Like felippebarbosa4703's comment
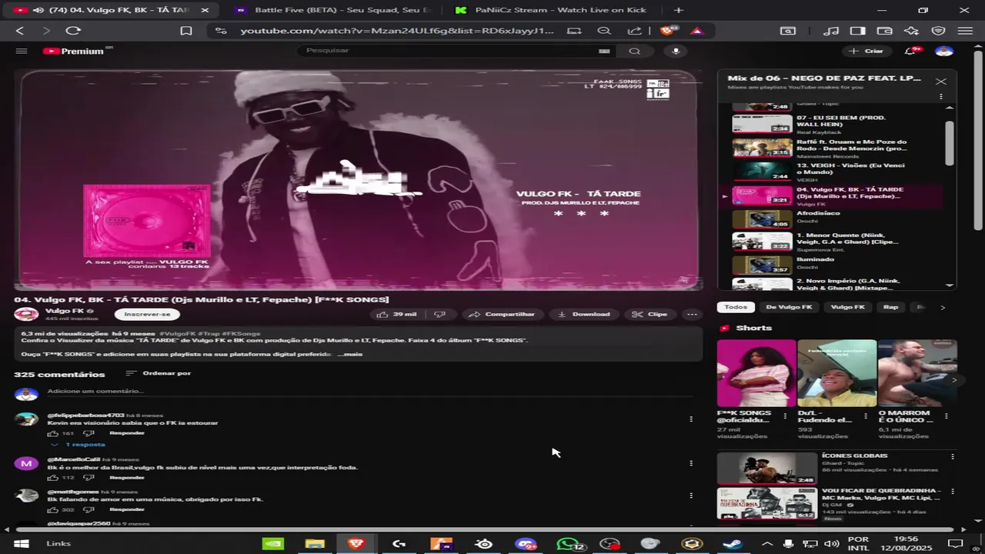The height and width of the screenshot is (554, 985). [x=53, y=433]
